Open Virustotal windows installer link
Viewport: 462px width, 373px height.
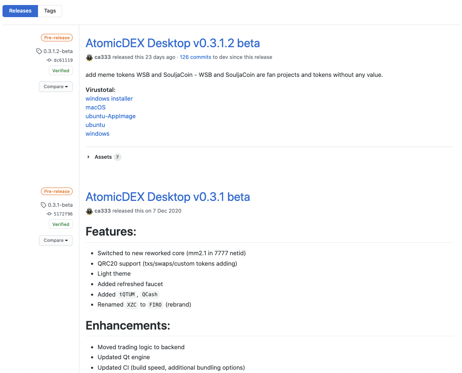coord(109,99)
